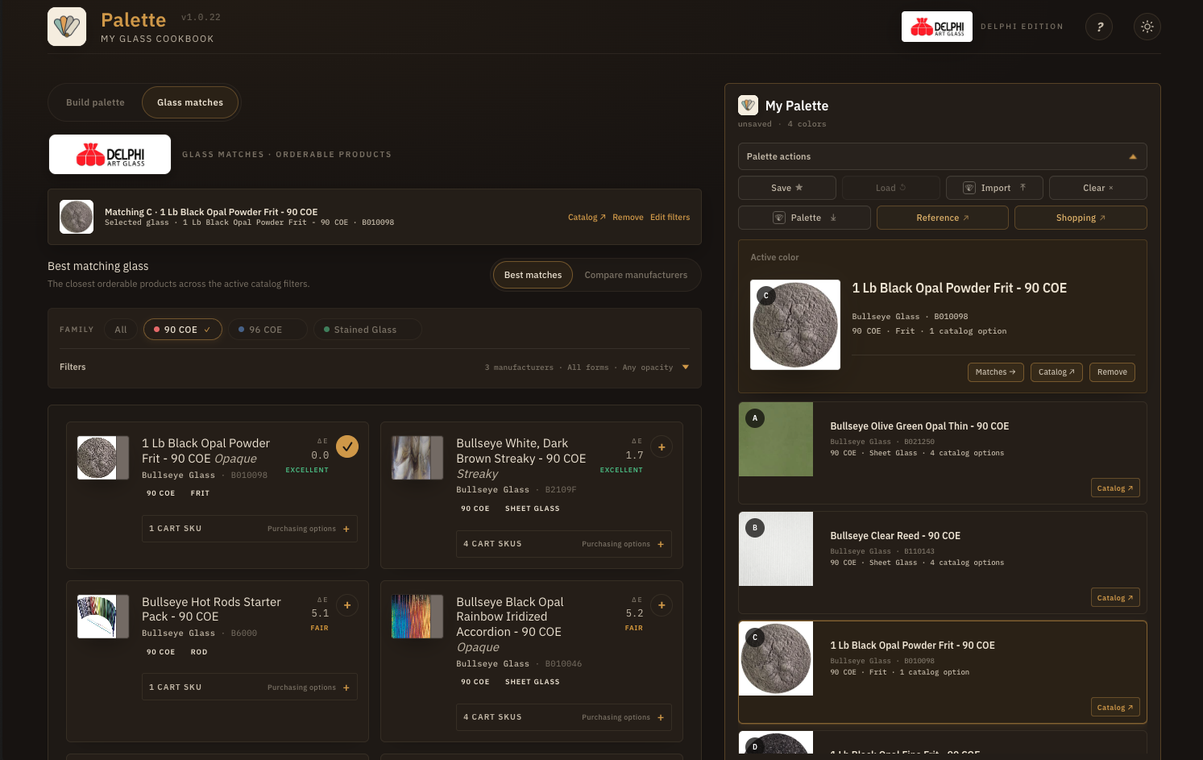Expand purchasing options for Black Opal Rainbow Iridized
Image resolution: width=1203 pixels, height=760 pixels.
564,717
